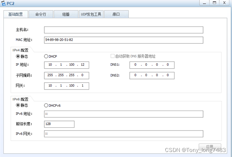The height and width of the screenshot is (157, 232).
Task: Click the IPv4 配置 group label
Action: 21,50
